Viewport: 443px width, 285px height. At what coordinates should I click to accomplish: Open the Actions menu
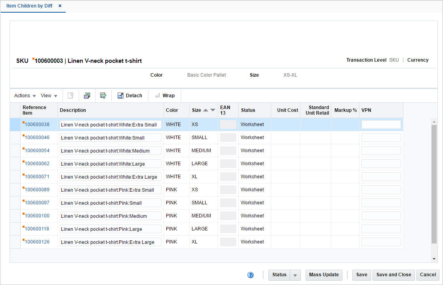coord(25,95)
